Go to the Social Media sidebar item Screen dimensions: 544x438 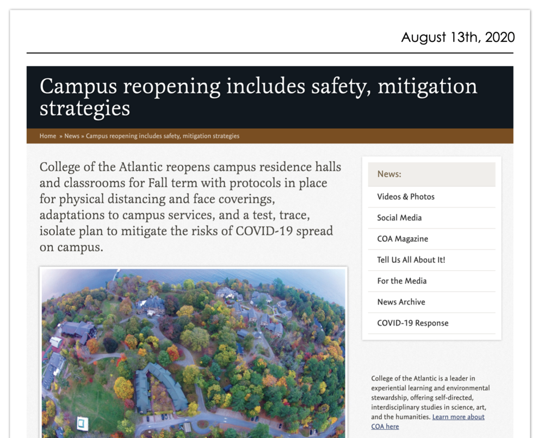(399, 218)
